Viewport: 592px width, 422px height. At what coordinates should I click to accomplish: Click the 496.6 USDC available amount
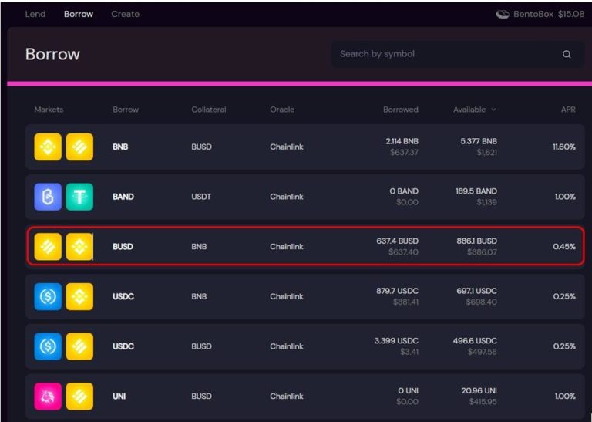(x=475, y=341)
